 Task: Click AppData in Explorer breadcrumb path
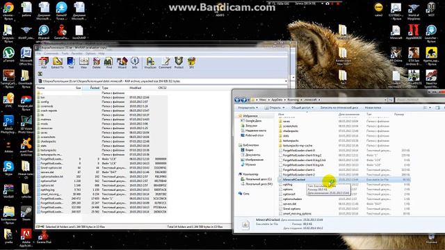(277, 100)
